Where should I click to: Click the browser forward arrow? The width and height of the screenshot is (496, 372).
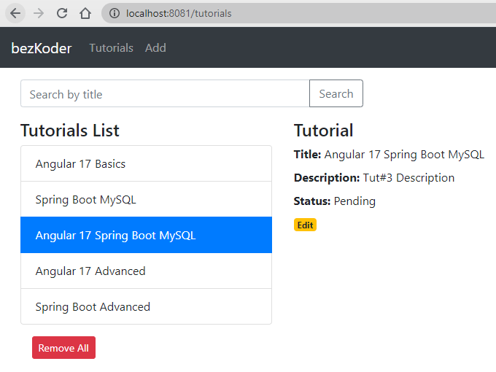pyautogui.click(x=39, y=13)
